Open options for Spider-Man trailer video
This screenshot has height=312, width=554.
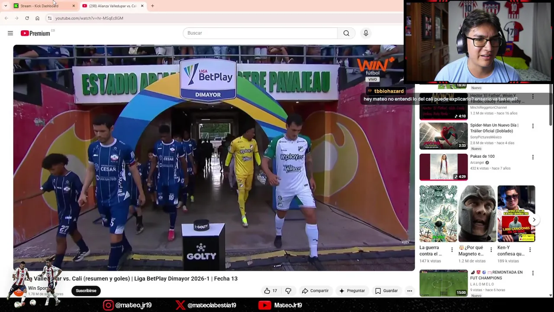tap(533, 126)
